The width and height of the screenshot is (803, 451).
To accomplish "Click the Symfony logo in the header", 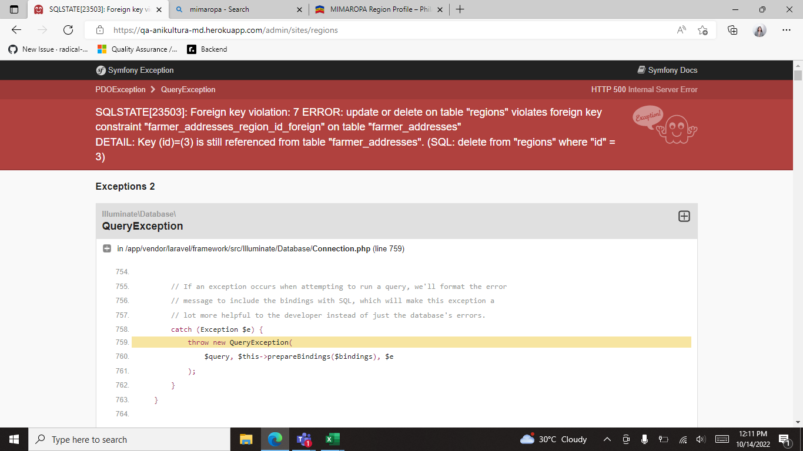I will pyautogui.click(x=101, y=70).
